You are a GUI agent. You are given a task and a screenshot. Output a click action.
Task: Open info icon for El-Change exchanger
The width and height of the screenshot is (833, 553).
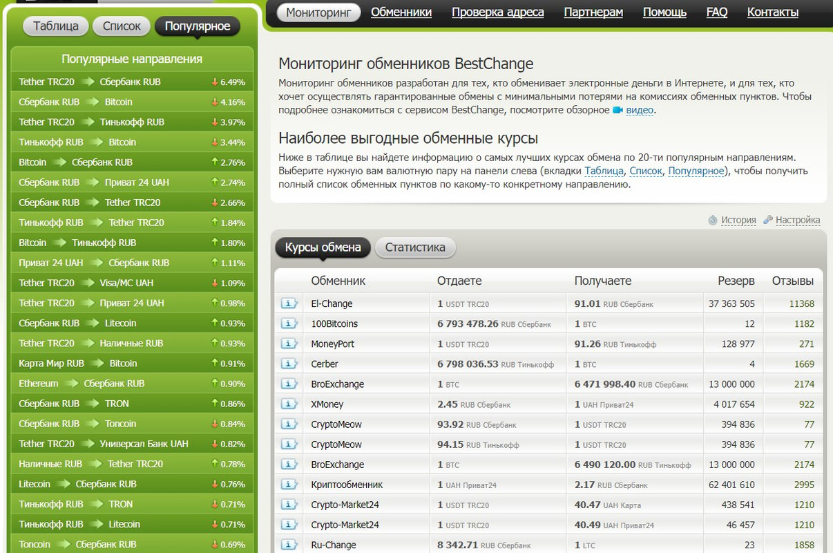[289, 303]
